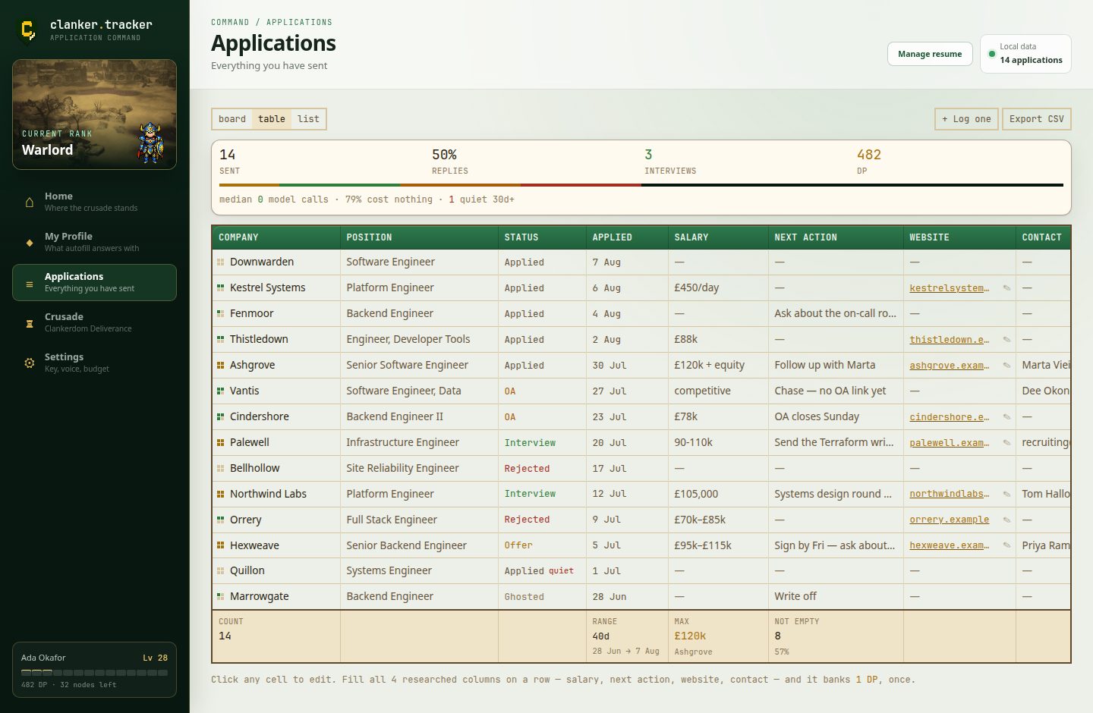This screenshot has width=1093, height=713.
Task: Click the grid icon beside Bellhollow
Action: point(221,469)
